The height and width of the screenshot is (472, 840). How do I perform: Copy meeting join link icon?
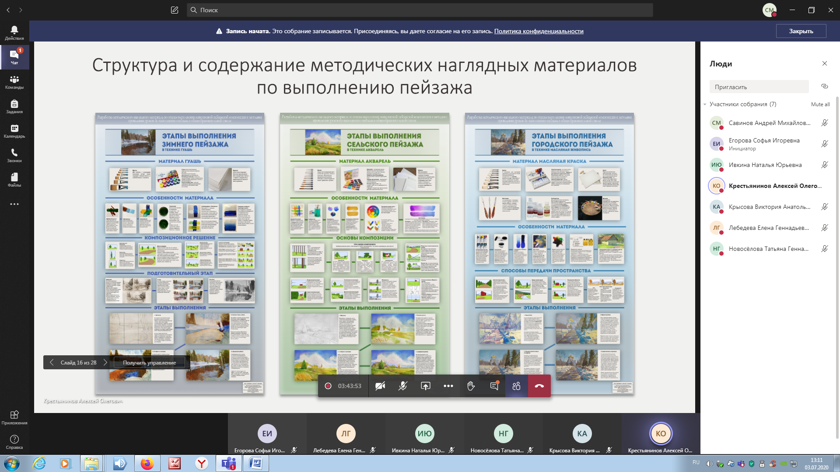[825, 86]
